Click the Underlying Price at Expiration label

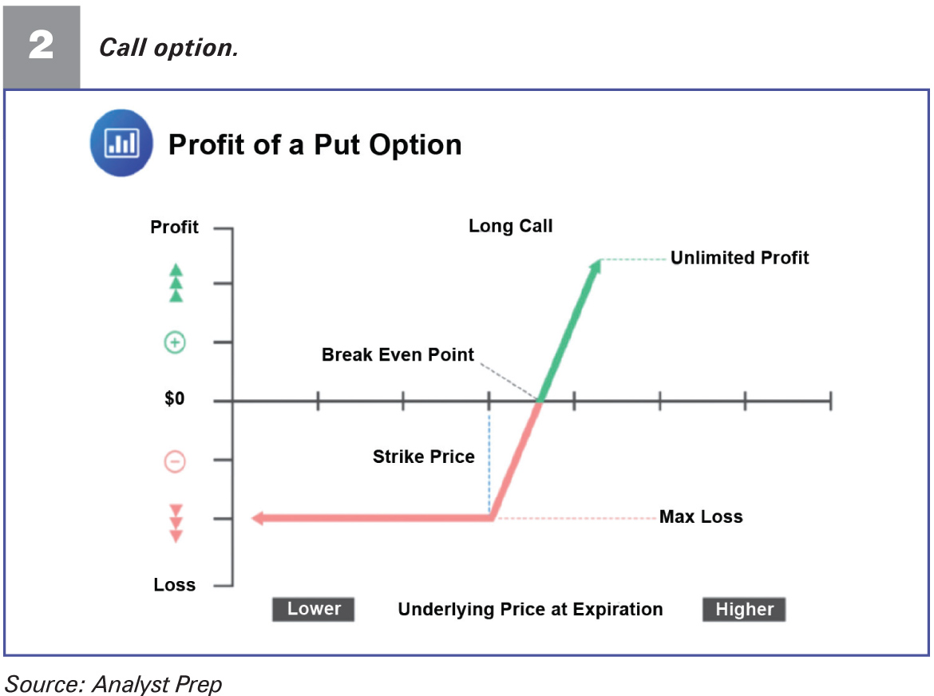[x=530, y=610]
